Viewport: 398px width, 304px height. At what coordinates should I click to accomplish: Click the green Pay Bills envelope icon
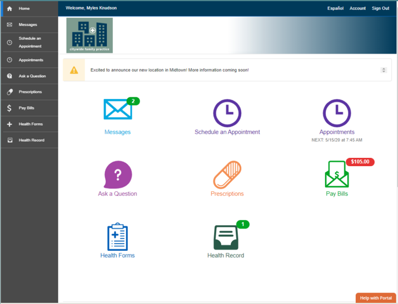pos(336,175)
